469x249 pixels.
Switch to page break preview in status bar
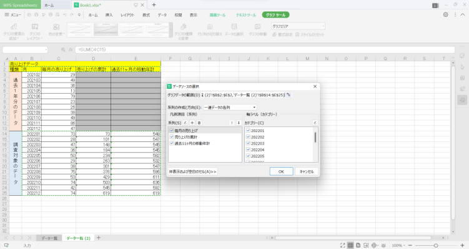[366, 245]
